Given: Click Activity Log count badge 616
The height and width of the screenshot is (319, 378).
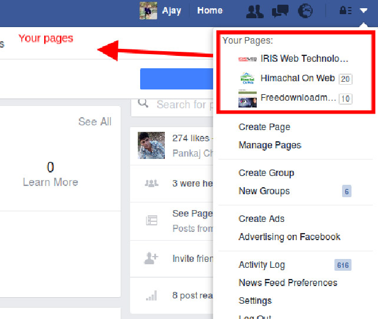Looking at the screenshot, I should click(343, 265).
